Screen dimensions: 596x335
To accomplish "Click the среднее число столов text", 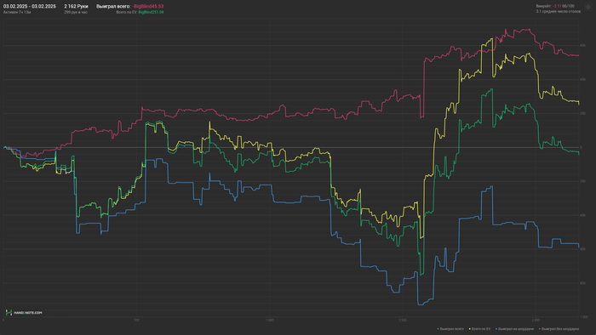I will 561,11.
